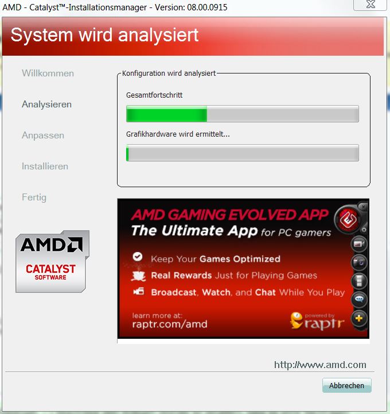Open the http://www.amd.com link
Screen dimensions: 390x414
tap(320, 365)
